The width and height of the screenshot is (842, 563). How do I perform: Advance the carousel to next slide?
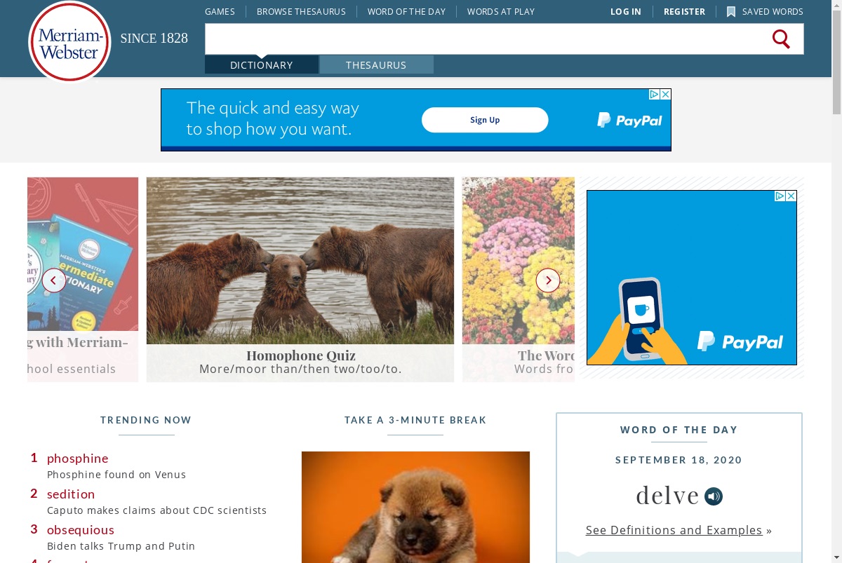tap(548, 280)
